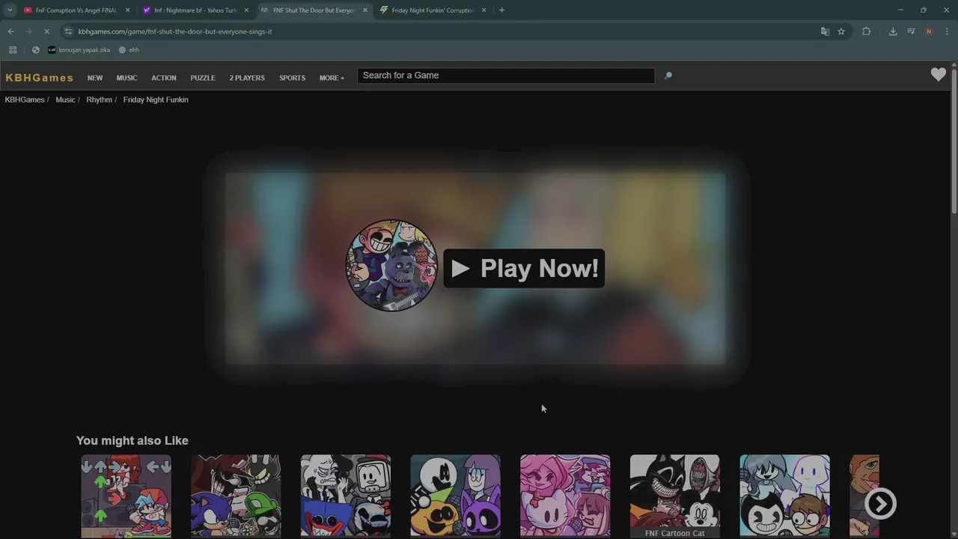Screen dimensions: 958x539
Task: Click the round game logo beside Play Now
Action: click(391, 265)
